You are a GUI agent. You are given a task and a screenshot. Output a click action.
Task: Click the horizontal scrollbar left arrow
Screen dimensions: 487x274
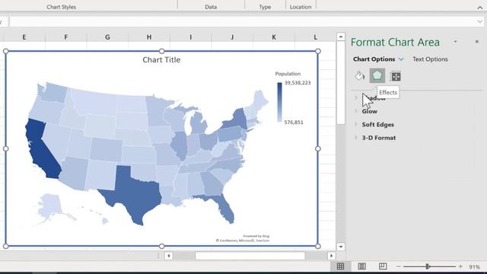(169, 256)
